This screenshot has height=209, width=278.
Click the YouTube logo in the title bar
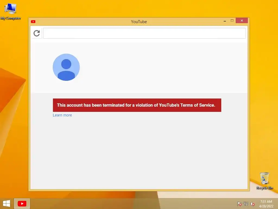tap(33, 22)
